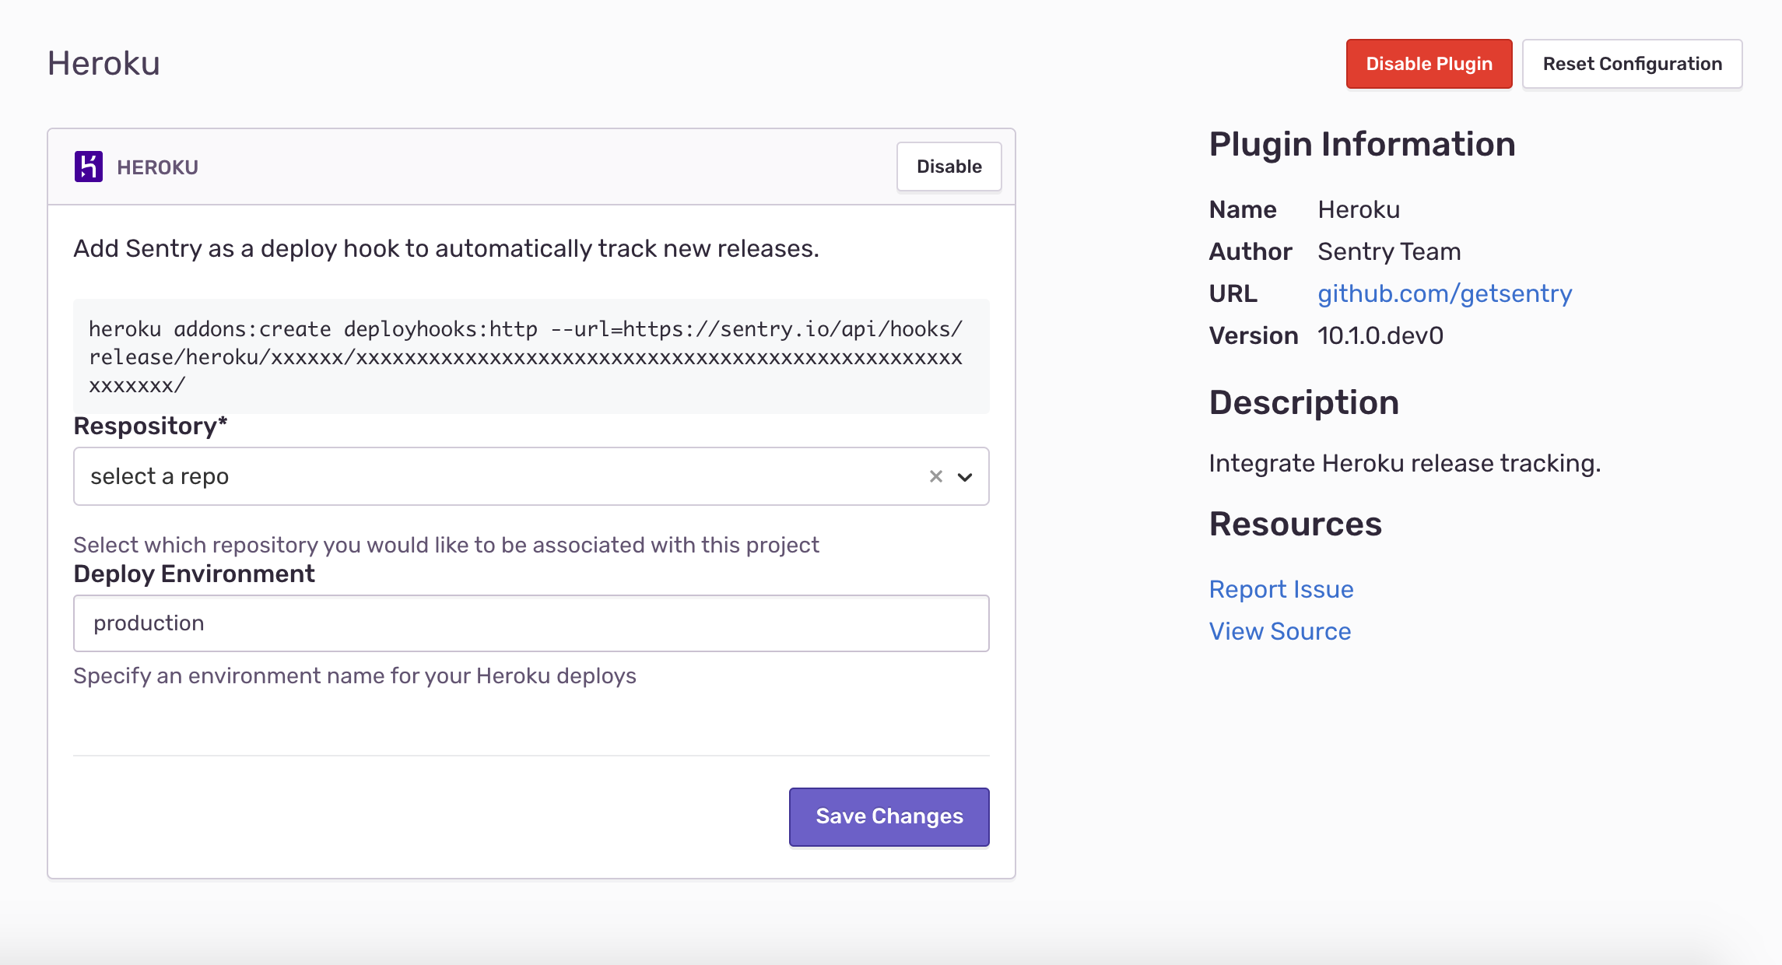
Task: Click the HEROKU panel header label
Action: (x=157, y=167)
